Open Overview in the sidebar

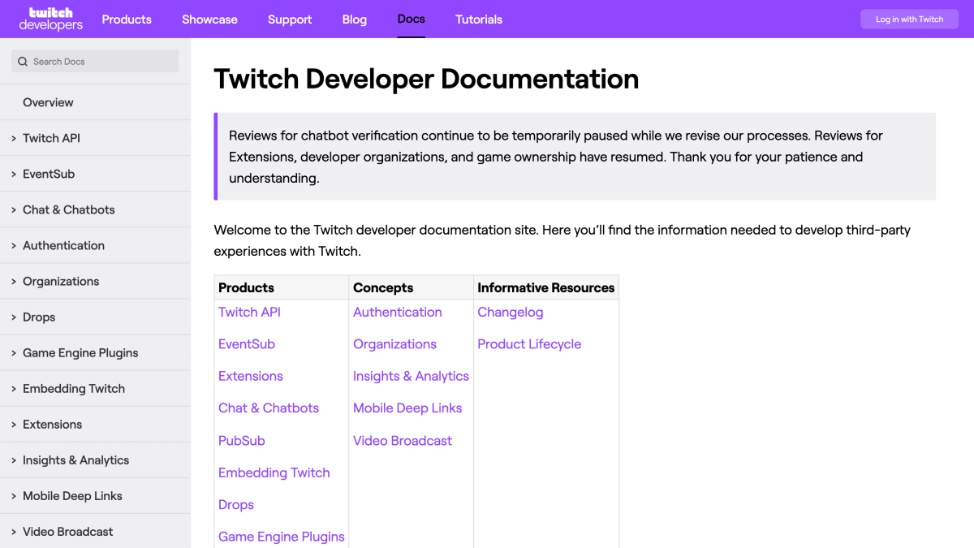[48, 102]
